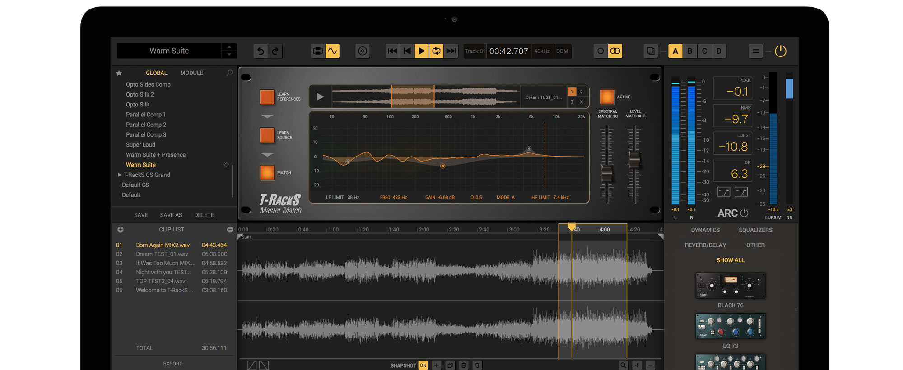Switch to the GLOBAL presets tab
This screenshot has height=370, width=903.
click(x=156, y=73)
